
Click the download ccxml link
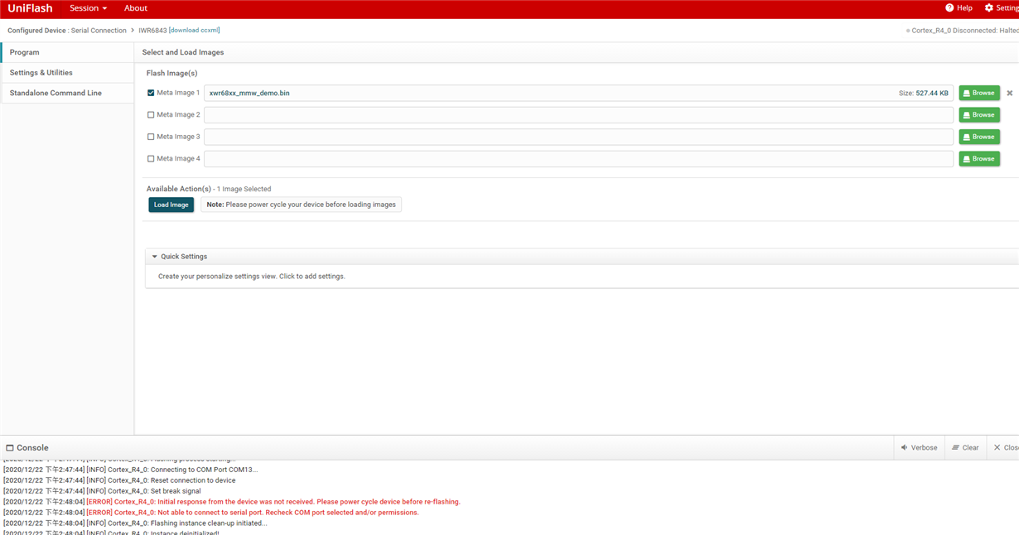pos(195,31)
